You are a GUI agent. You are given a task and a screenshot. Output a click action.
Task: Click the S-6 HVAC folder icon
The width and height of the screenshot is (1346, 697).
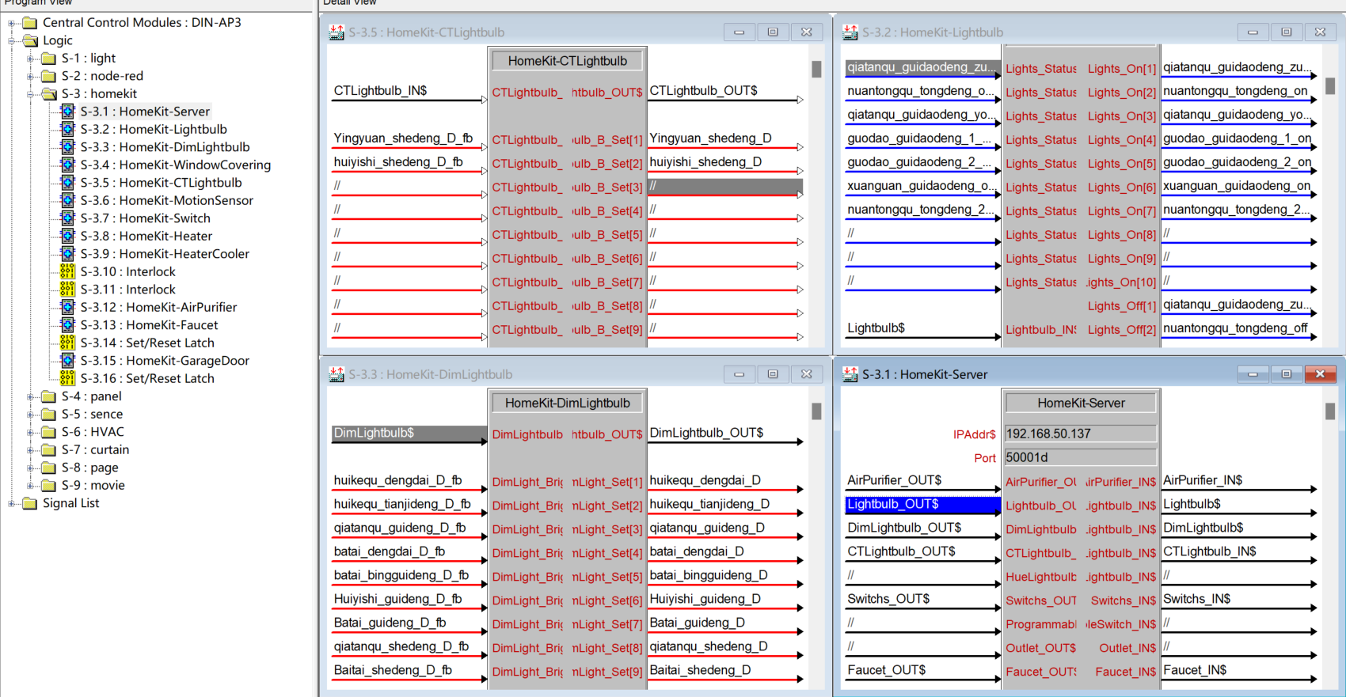click(49, 432)
